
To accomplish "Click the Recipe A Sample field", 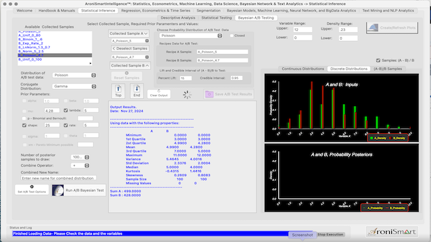I will coord(222,52).
